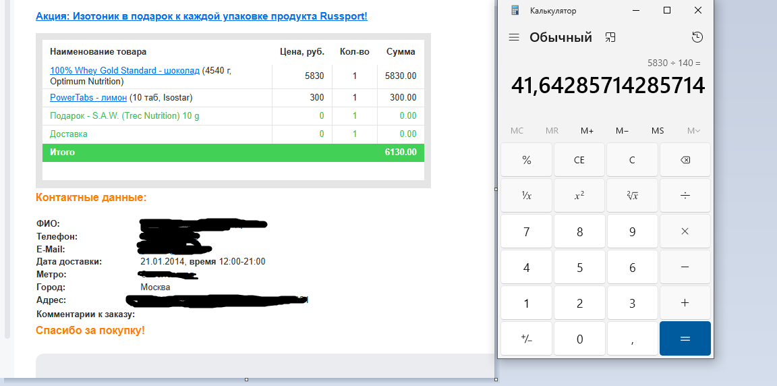Click the M− memory subtract button
Image resolution: width=777 pixels, height=386 pixels.
[x=623, y=131]
